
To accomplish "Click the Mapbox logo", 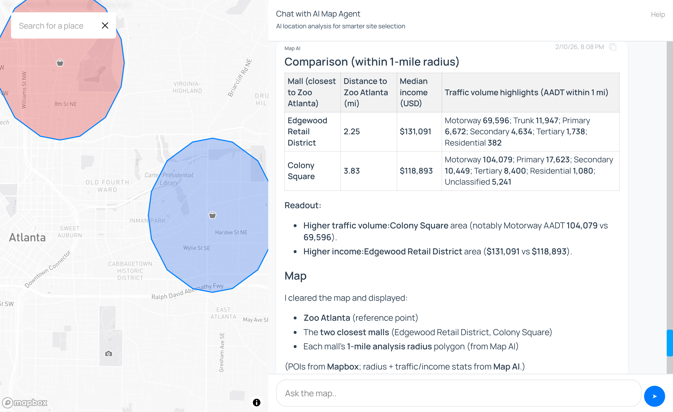I will [x=25, y=403].
